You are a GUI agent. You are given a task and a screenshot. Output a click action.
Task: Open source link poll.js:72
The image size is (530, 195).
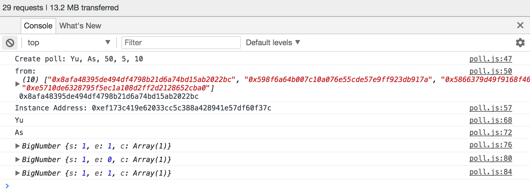491,132
